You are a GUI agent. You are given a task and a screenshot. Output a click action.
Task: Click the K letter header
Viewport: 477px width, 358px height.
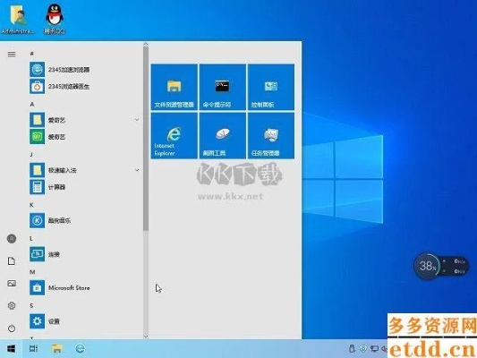(31, 205)
